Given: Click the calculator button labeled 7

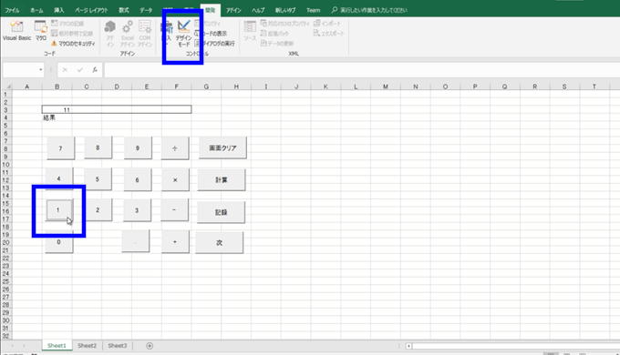Looking at the screenshot, I should click(x=60, y=148).
